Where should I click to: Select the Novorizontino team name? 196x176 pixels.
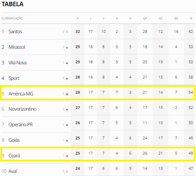pyautogui.click(x=23, y=109)
